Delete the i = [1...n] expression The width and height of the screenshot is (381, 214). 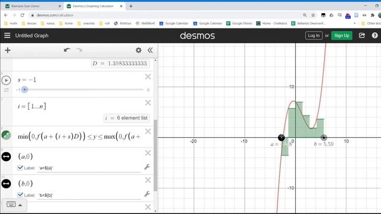(148, 103)
